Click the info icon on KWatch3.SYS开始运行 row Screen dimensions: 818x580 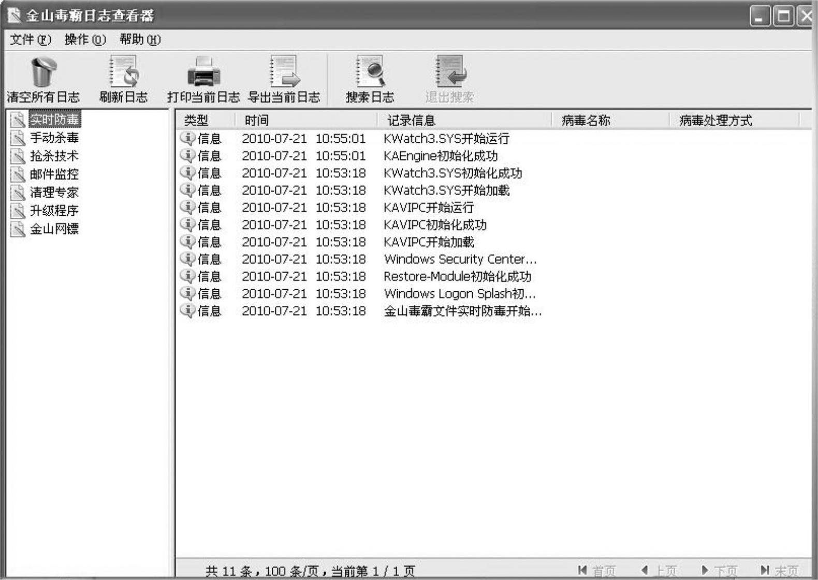click(x=187, y=138)
